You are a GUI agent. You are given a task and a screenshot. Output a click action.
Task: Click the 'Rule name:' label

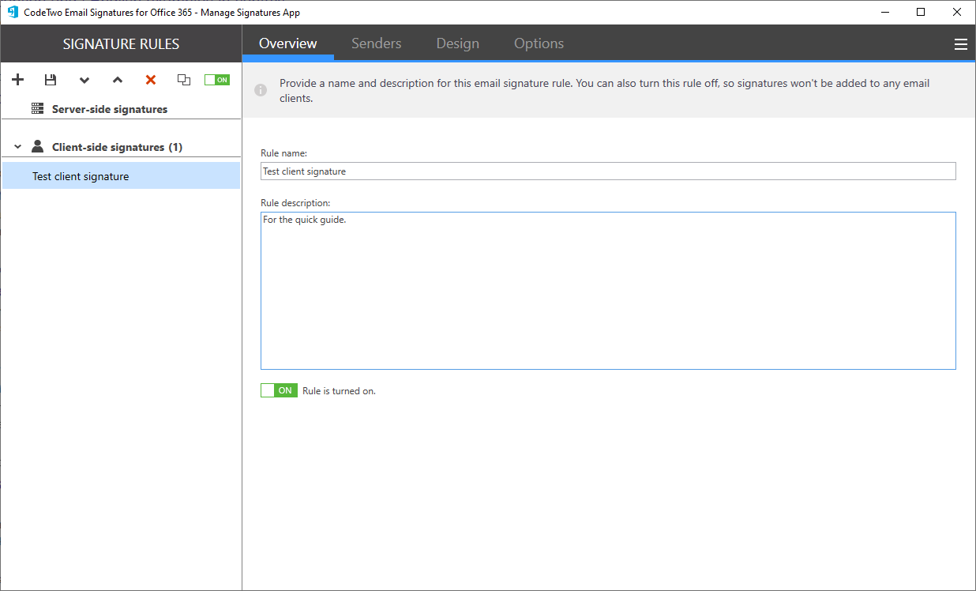click(284, 152)
